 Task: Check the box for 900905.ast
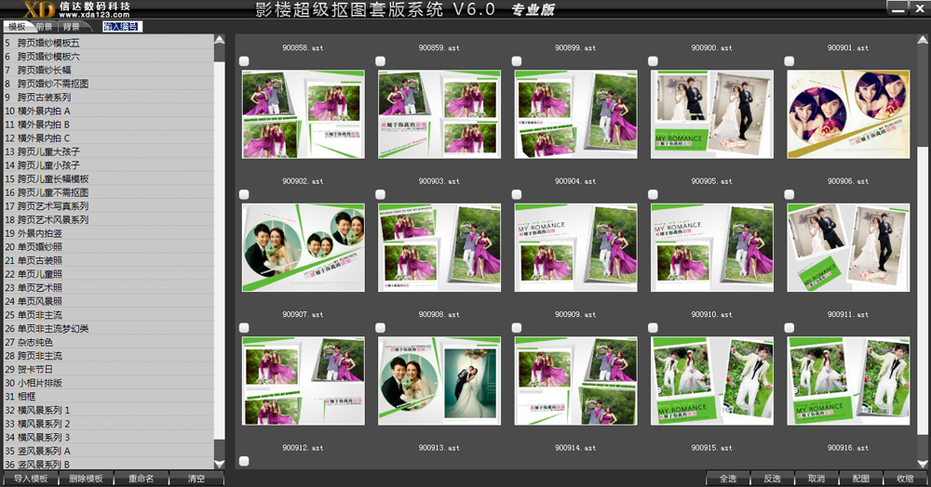click(x=654, y=194)
